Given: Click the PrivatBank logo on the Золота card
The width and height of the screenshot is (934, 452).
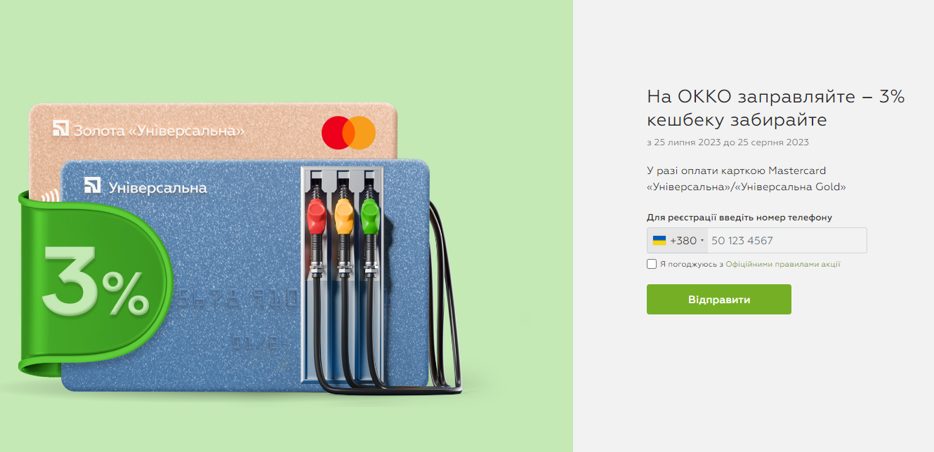Looking at the screenshot, I should 61,128.
